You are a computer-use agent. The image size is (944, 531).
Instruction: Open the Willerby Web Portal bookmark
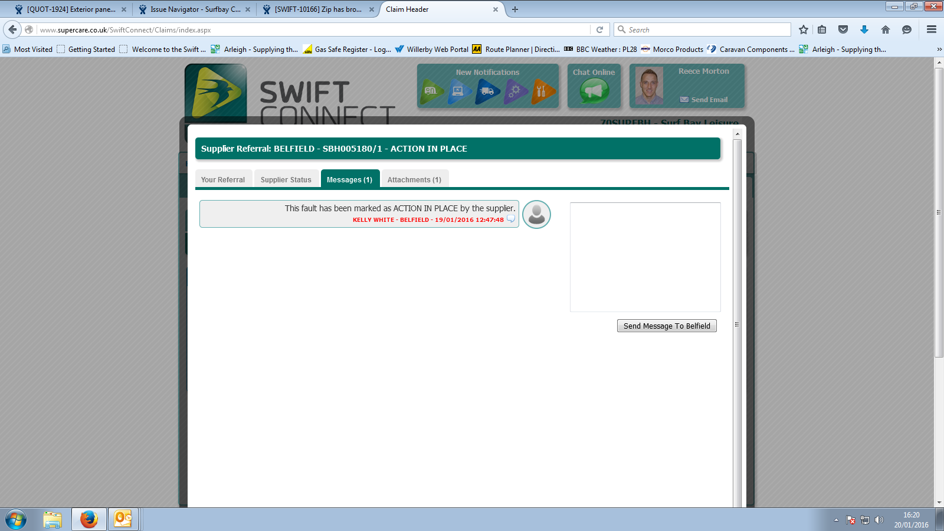pos(432,50)
